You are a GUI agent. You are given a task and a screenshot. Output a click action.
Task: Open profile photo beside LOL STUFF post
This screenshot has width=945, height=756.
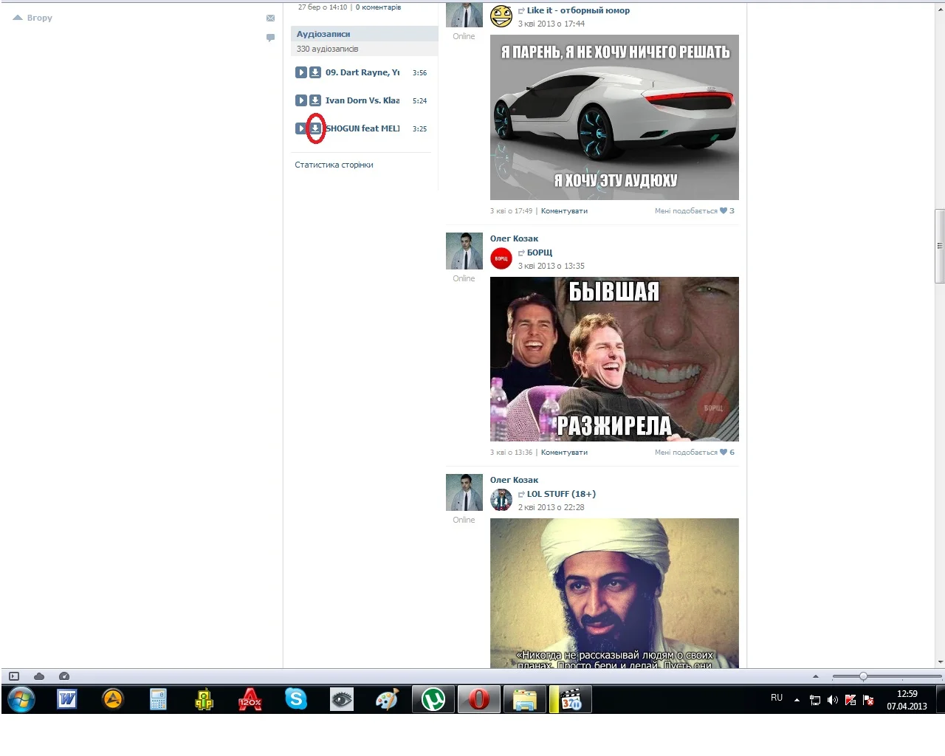[x=464, y=492]
